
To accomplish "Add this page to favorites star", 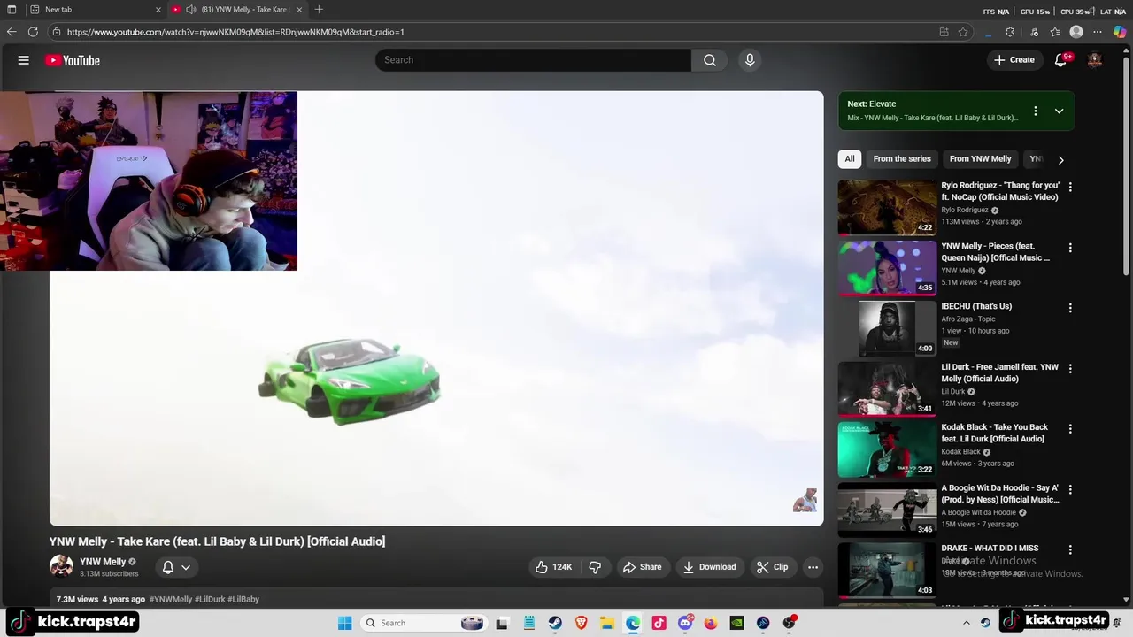I will pyautogui.click(x=963, y=32).
